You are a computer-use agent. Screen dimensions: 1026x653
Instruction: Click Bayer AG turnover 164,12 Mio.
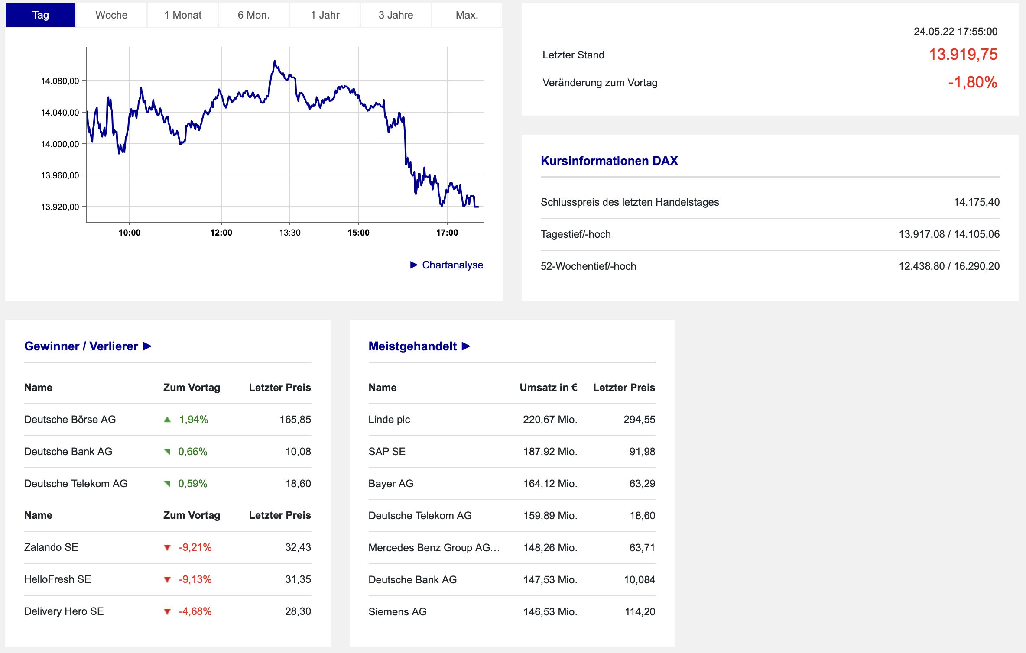point(550,484)
